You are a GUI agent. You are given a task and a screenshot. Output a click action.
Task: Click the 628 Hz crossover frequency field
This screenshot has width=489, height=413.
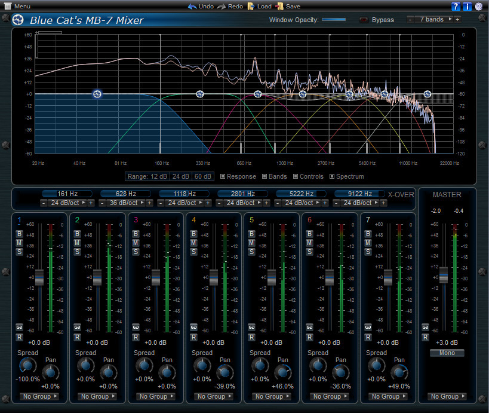coord(125,193)
